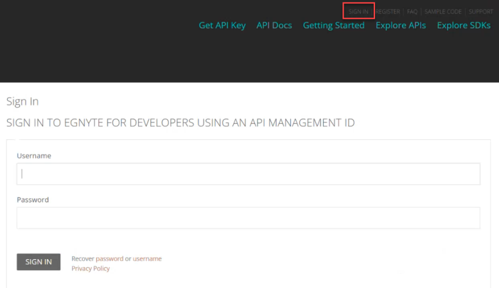Click the recover password link
499x288 pixels.
[109, 258]
